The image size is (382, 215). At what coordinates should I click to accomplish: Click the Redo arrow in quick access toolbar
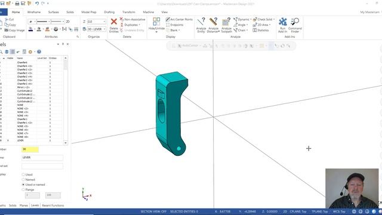point(43,4)
